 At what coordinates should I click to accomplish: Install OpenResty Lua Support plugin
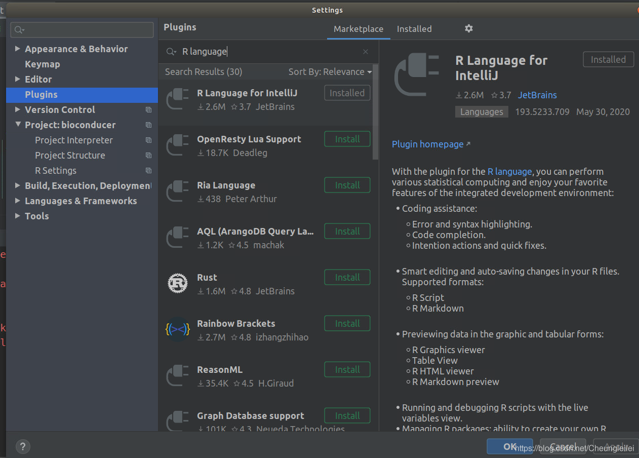[347, 139]
